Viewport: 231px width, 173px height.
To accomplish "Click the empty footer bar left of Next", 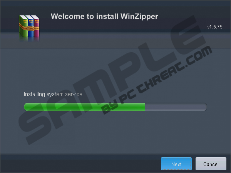I will [80, 164].
